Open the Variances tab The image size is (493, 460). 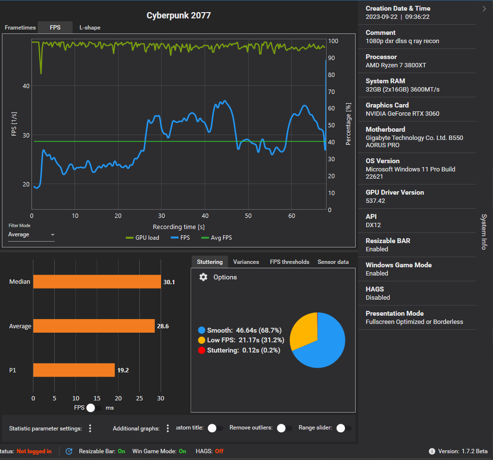[x=246, y=262]
